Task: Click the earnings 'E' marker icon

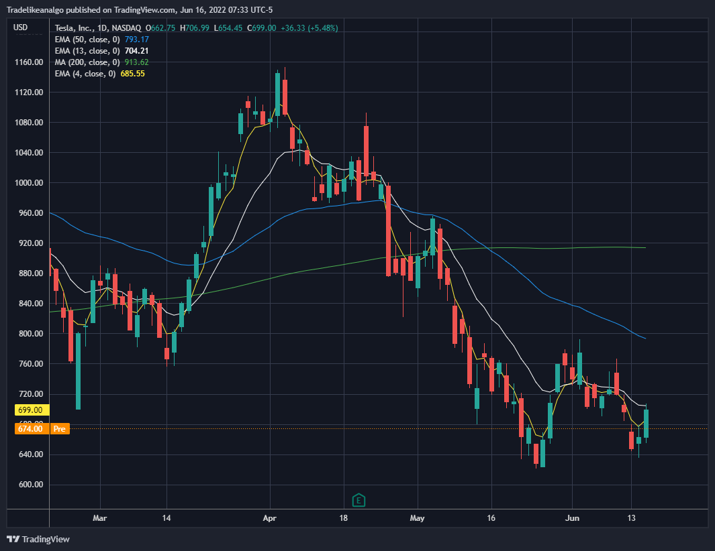Action: pos(359,500)
